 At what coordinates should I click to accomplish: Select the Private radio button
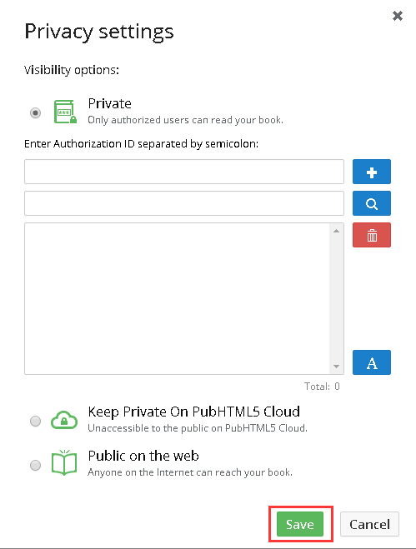[x=35, y=112]
